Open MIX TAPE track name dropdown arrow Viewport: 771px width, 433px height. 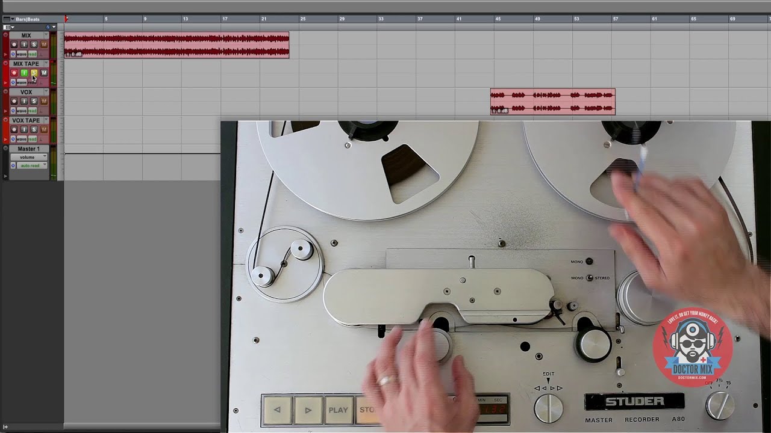(46, 63)
